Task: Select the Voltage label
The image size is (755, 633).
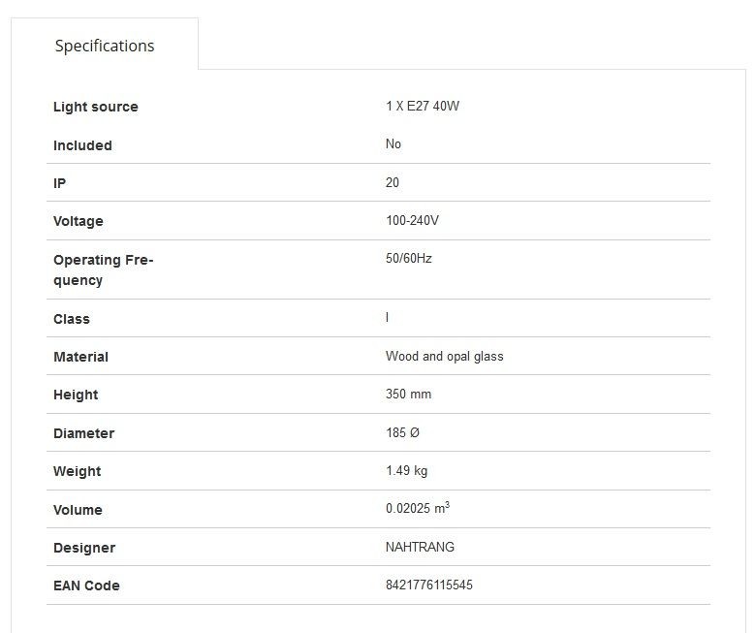Action: [78, 221]
